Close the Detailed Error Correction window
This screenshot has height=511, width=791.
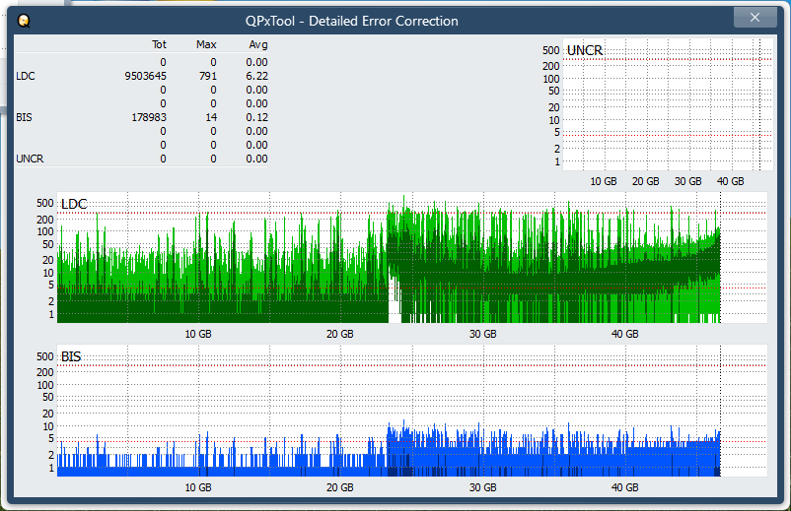[755, 18]
